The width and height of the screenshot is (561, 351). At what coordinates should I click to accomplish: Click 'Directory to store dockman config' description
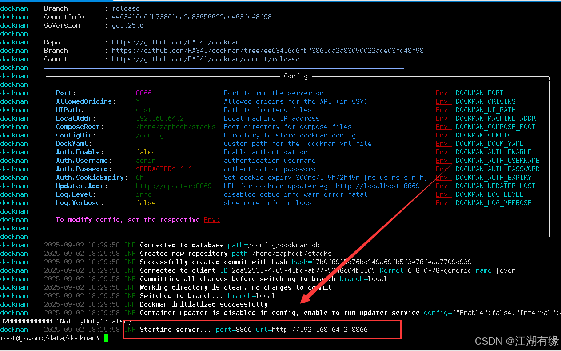290,135
